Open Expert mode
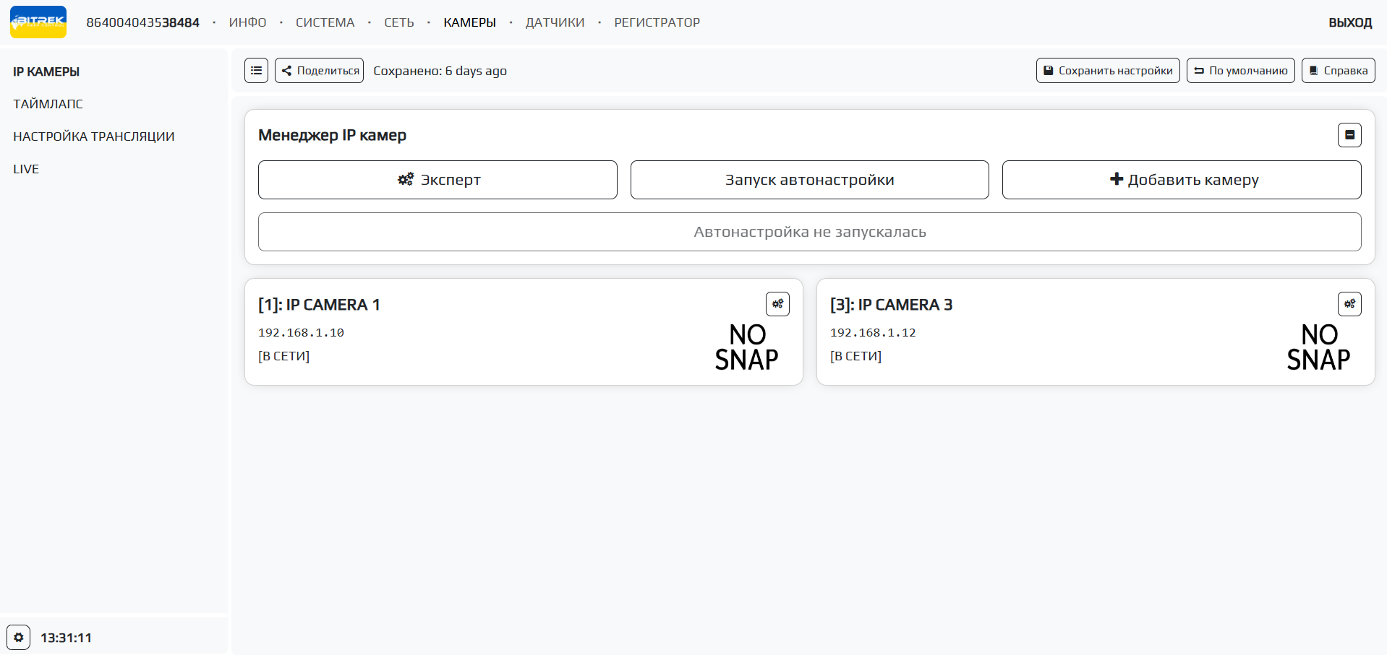 [438, 180]
